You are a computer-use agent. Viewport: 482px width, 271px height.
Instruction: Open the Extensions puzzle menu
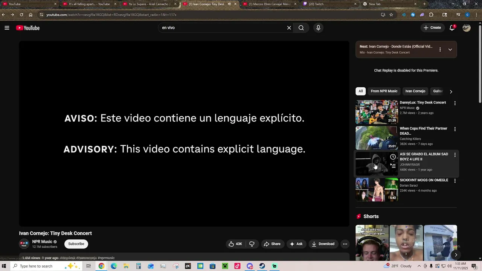click(431, 15)
